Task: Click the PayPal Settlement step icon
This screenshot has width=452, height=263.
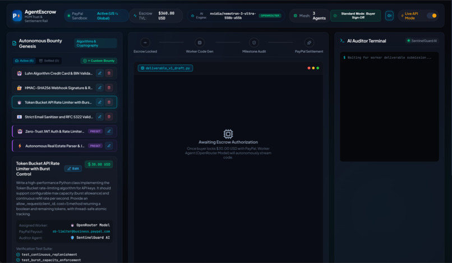Action: click(x=309, y=43)
